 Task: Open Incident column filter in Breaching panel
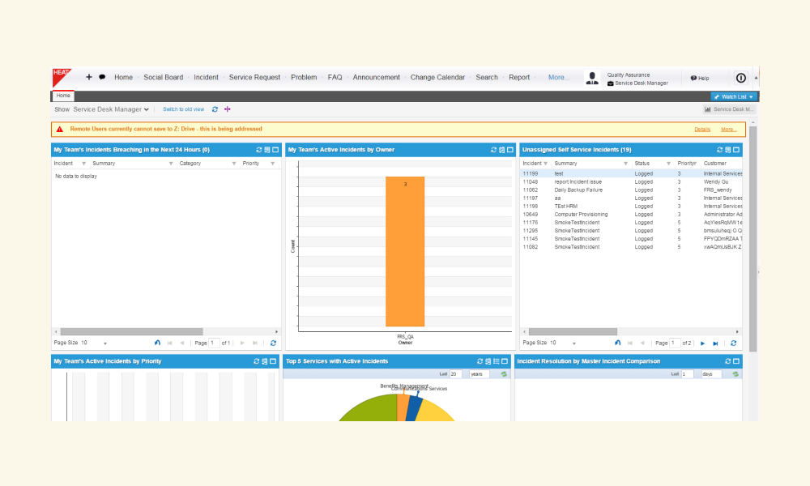coord(83,164)
